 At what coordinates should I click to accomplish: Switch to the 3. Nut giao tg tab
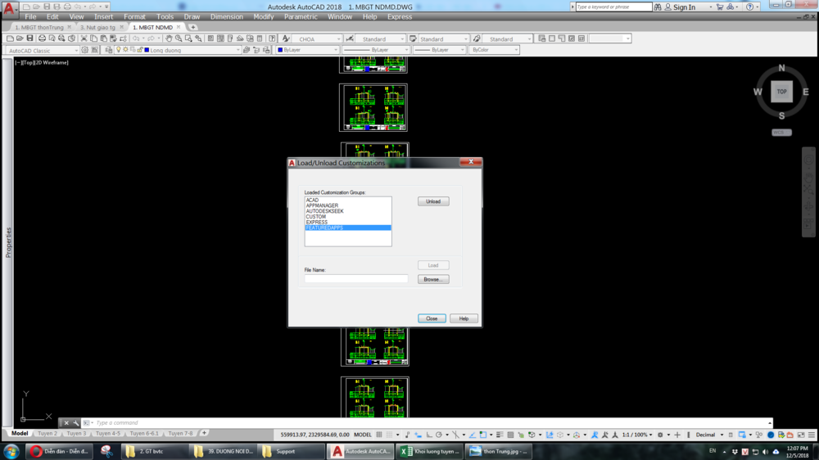click(x=98, y=27)
